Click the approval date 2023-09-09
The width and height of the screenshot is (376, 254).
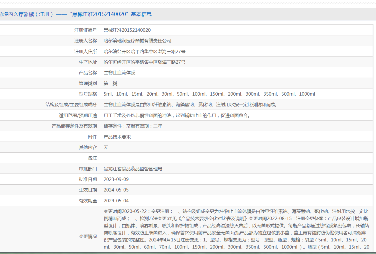116,180
